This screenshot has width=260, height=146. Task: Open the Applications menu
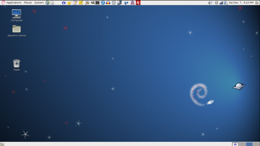tap(14, 2)
